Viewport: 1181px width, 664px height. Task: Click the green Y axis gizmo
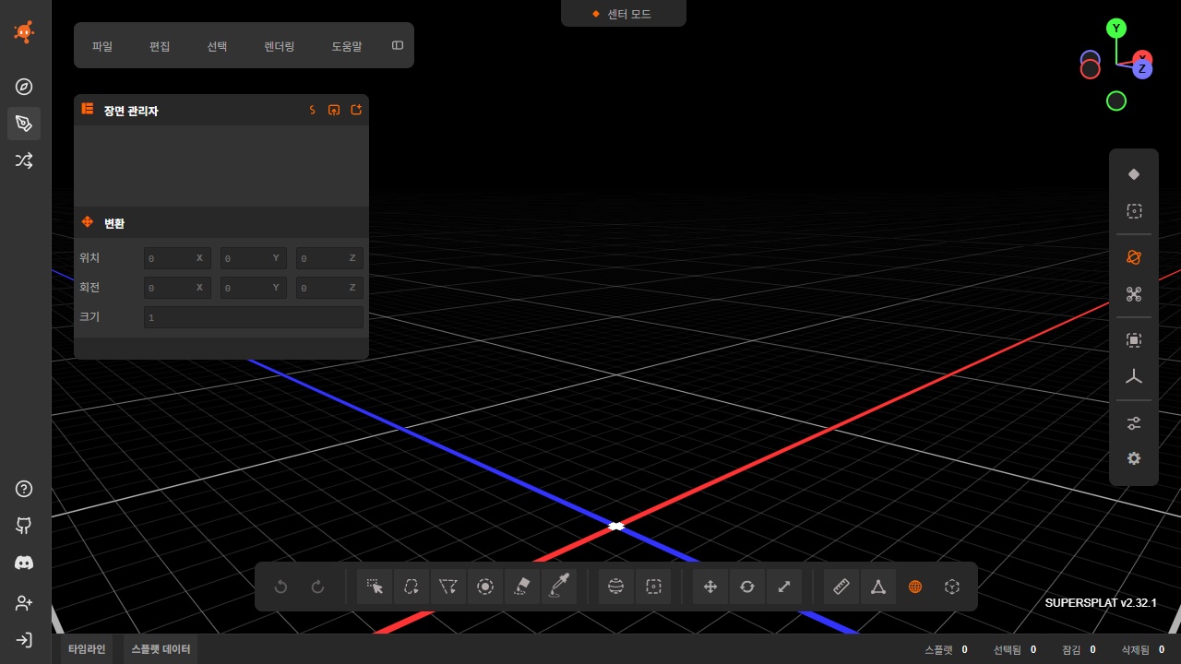pyautogui.click(x=1116, y=29)
